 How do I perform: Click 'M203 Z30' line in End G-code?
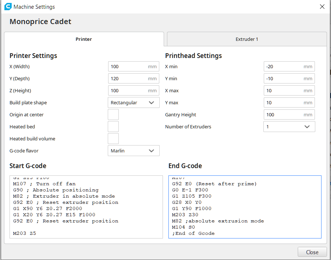click(185, 215)
